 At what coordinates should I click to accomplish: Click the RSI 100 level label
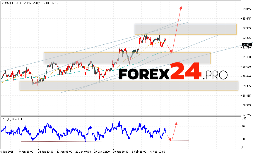pyautogui.click(x=245, y=119)
